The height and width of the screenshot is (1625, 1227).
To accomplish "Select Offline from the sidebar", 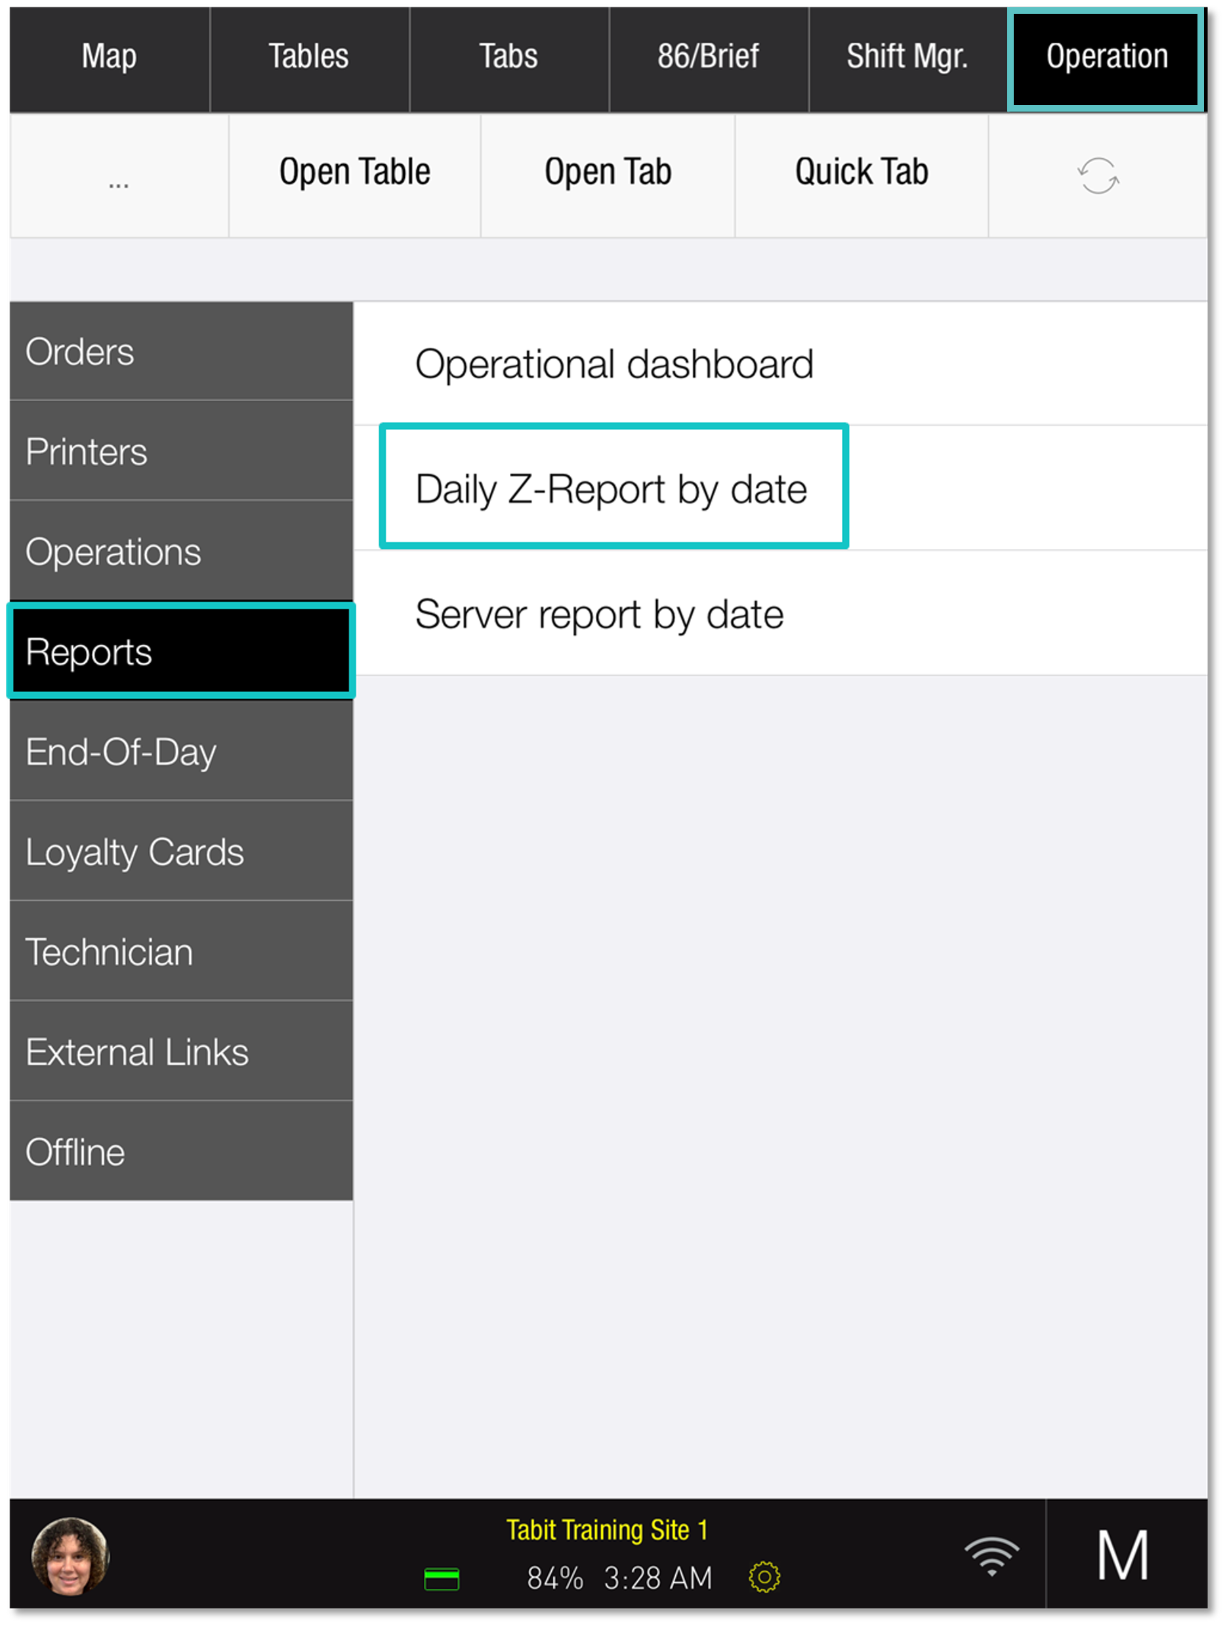I will (75, 1151).
